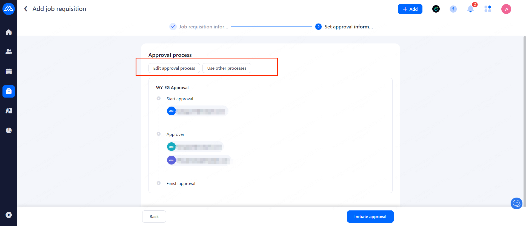
Task: Open the calendar card icon in sidebar
Action: coord(9,72)
